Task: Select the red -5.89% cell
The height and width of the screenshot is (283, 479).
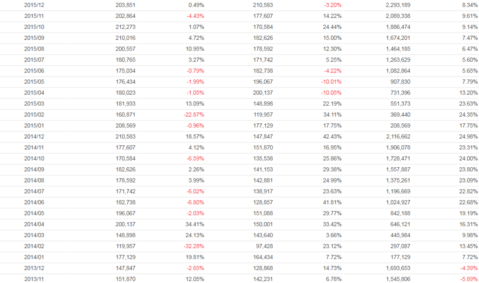Action: coord(468,279)
